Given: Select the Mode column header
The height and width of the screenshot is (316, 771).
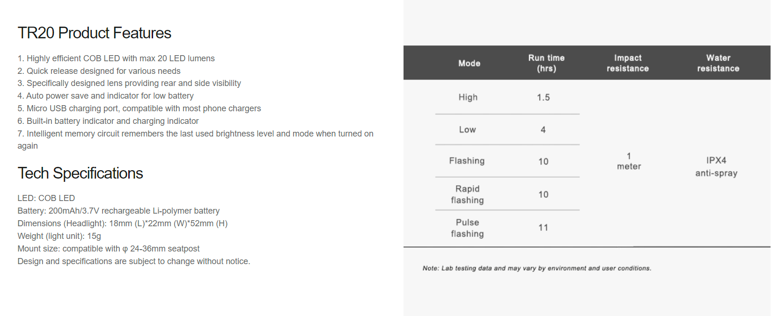Looking at the screenshot, I should click(x=469, y=63).
